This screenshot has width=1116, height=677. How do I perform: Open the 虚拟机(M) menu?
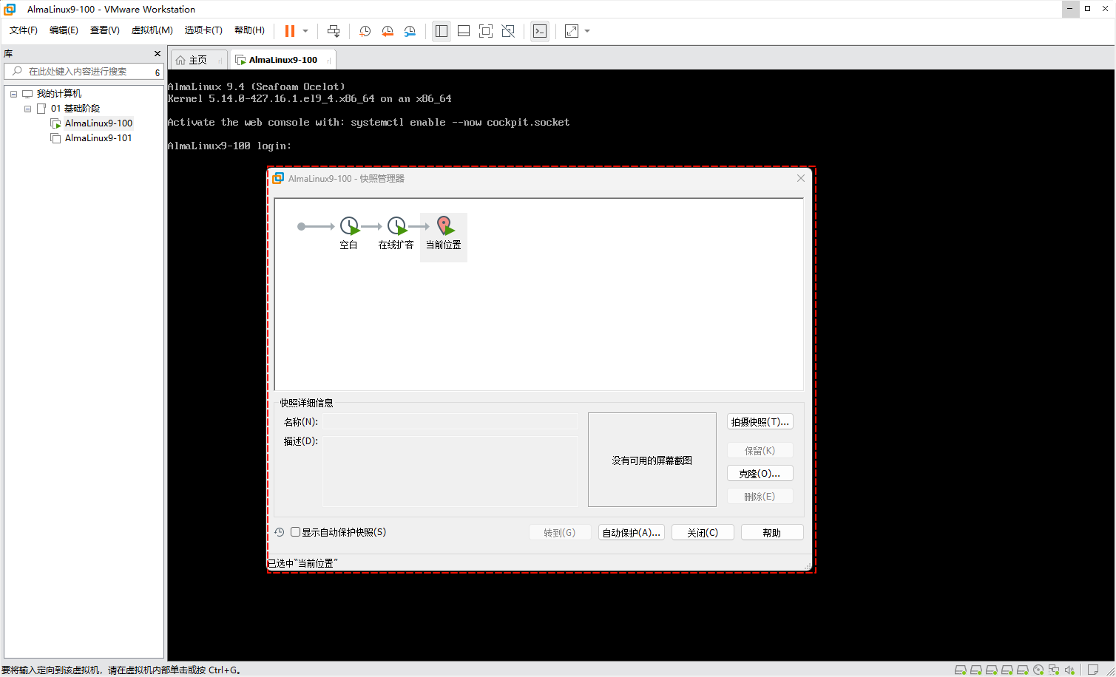click(152, 30)
